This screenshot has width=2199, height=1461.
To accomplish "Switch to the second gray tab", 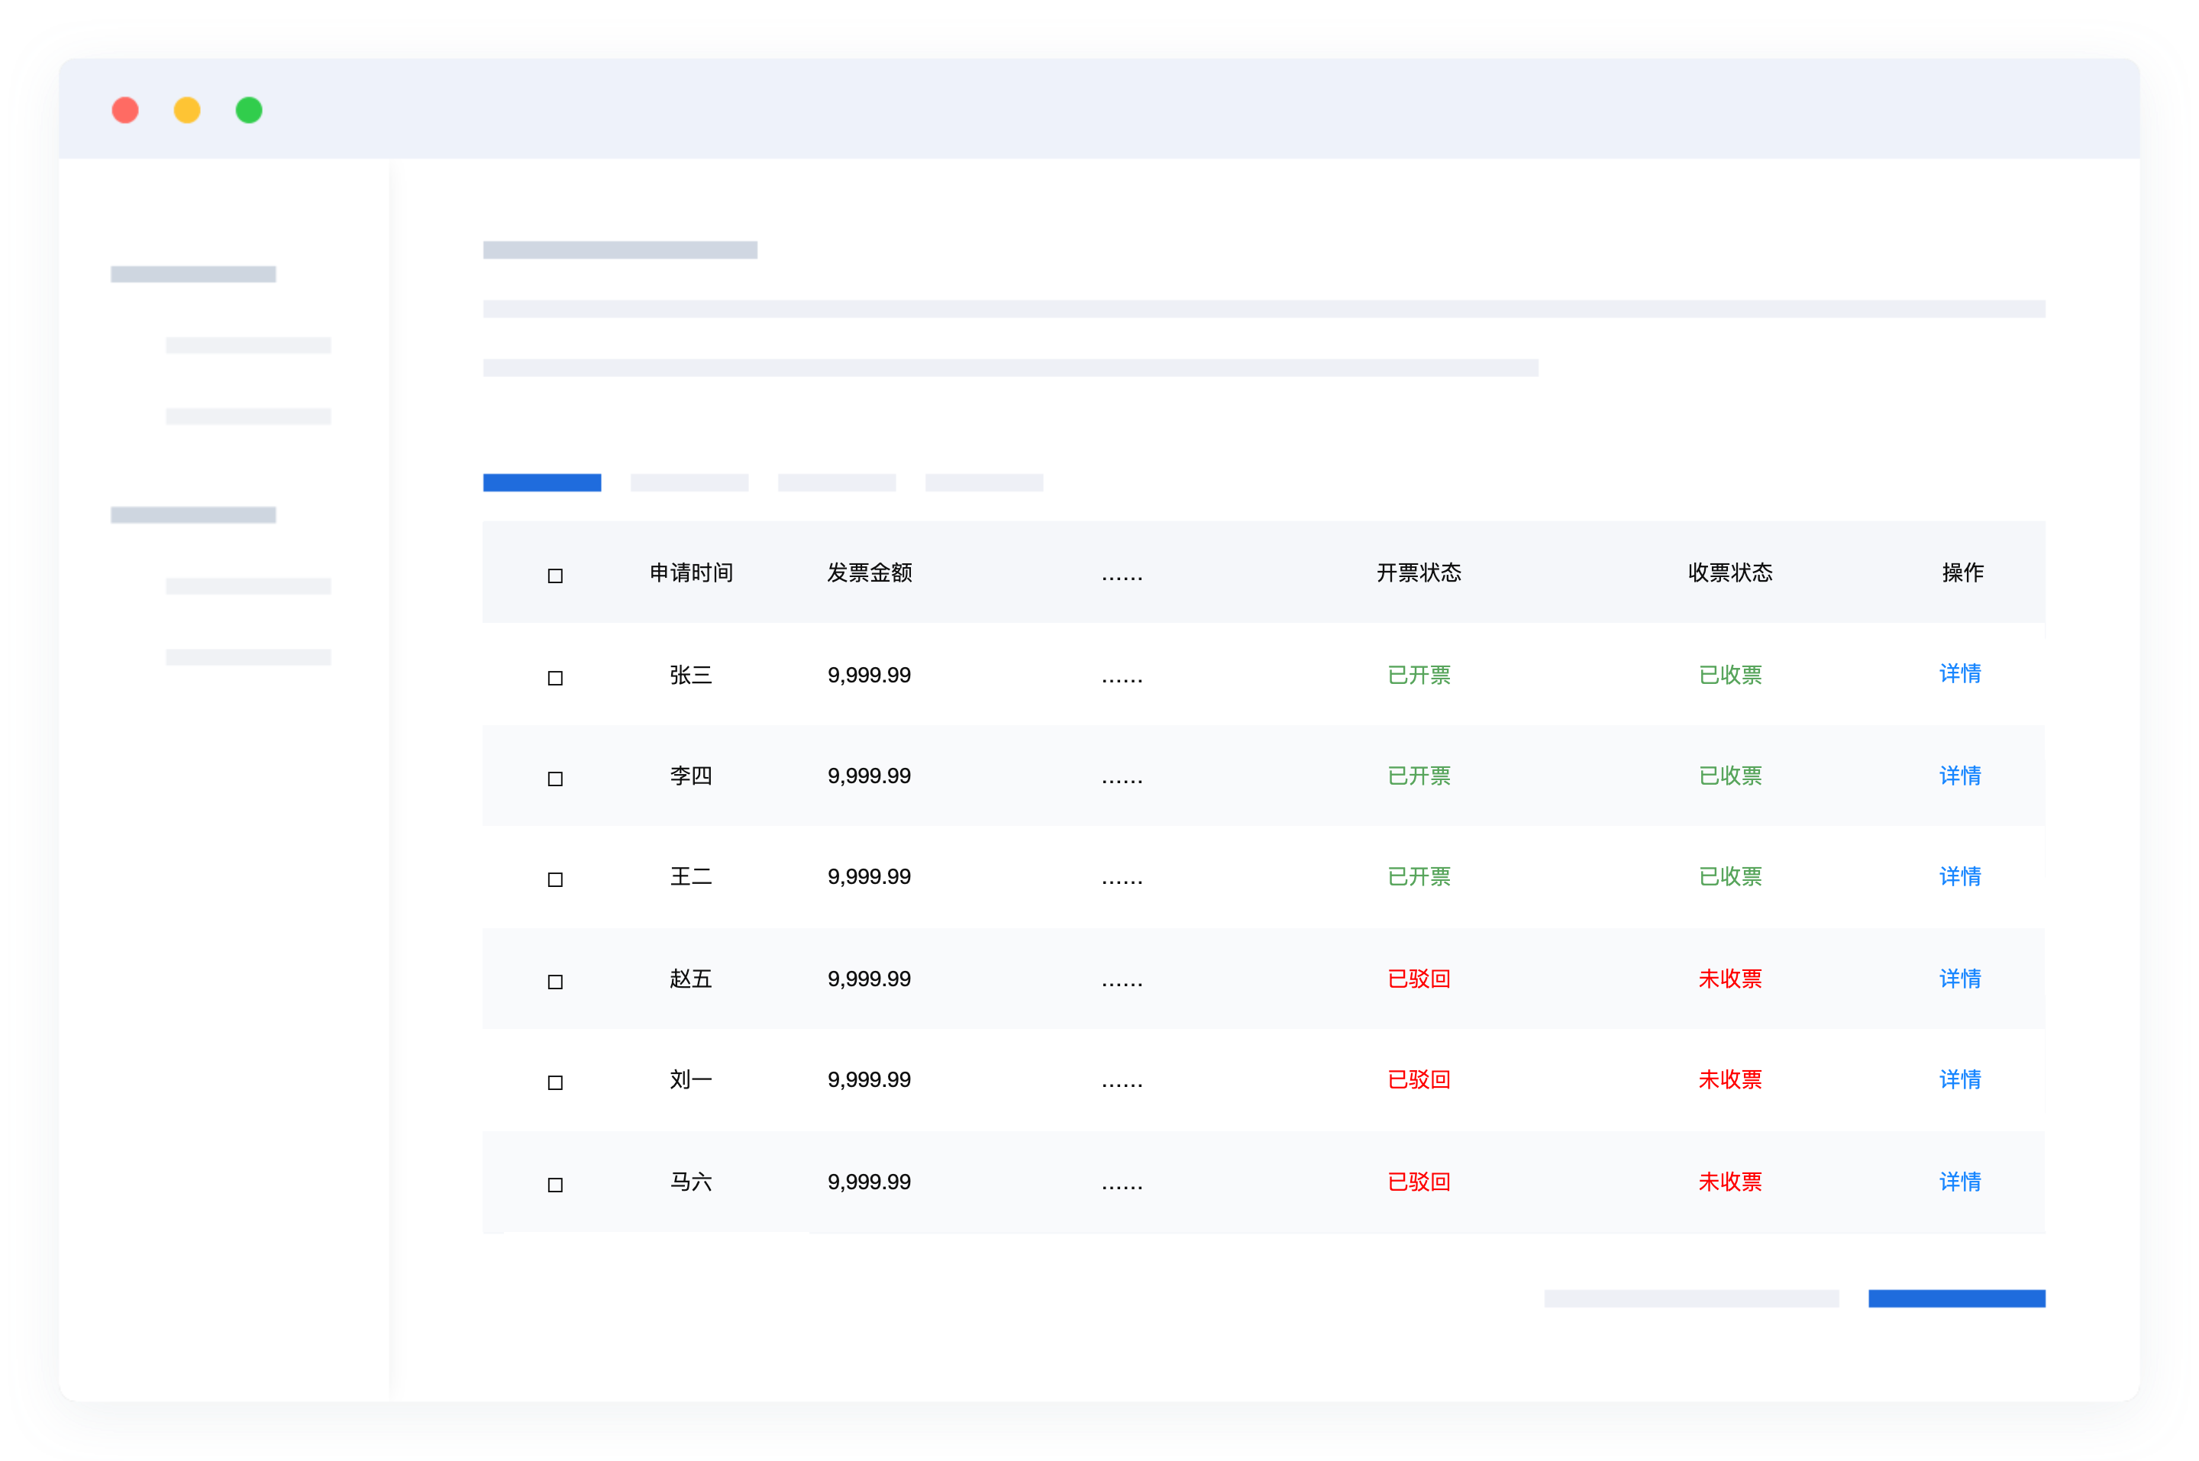I will coord(837,482).
